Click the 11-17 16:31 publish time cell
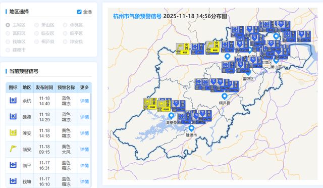 44,165
